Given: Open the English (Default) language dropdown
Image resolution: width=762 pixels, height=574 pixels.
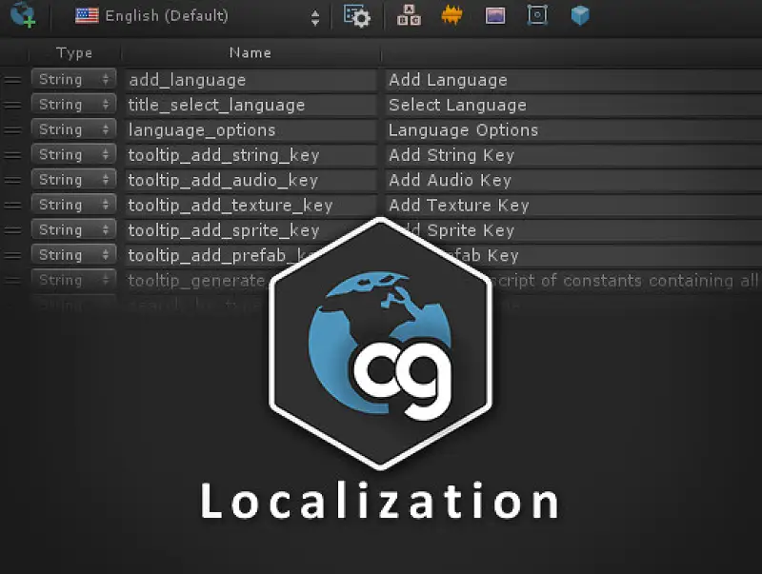Looking at the screenshot, I should pyautogui.click(x=198, y=16).
